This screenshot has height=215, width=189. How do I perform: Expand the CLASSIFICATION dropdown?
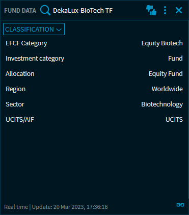click(34, 29)
